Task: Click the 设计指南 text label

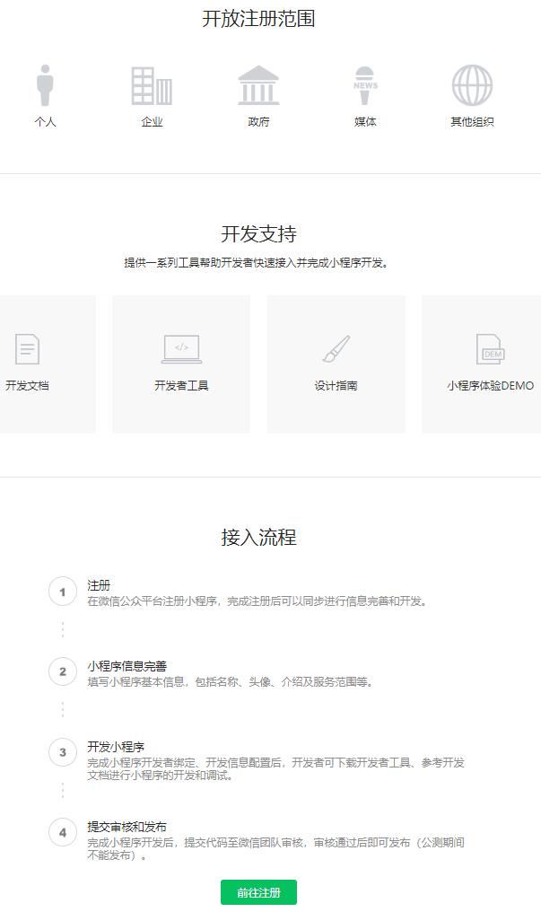Action: (336, 386)
